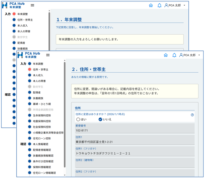
Task: Click 2.住所・世帯主 page heading
Action: tap(89, 69)
